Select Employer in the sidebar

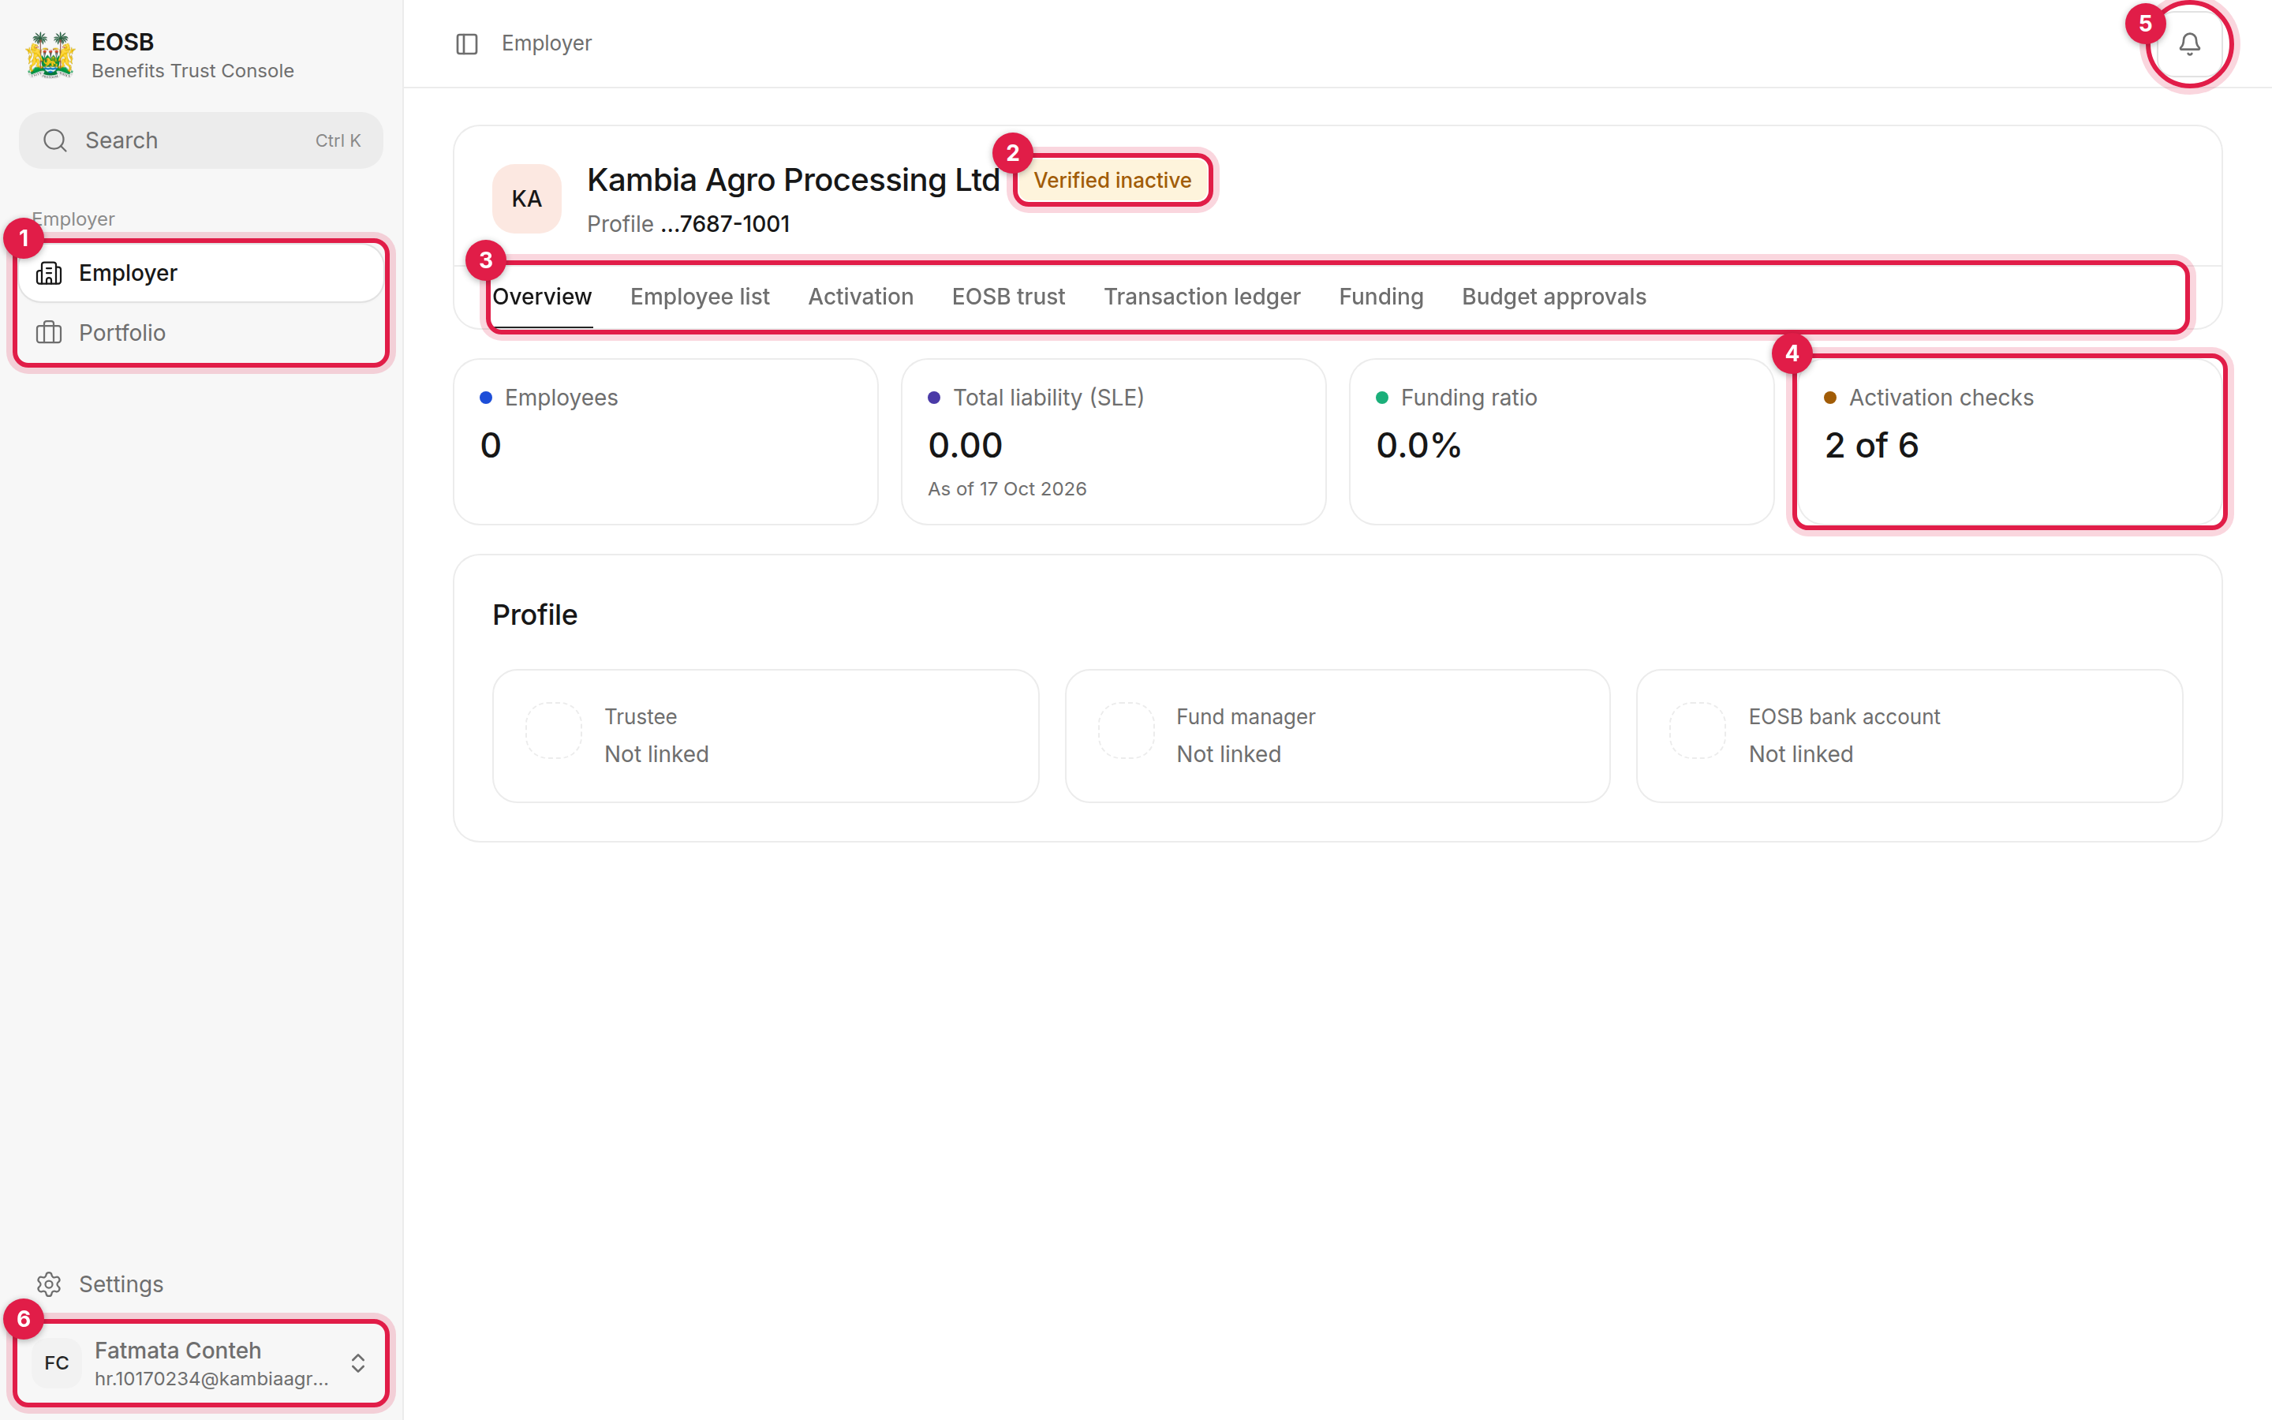pos(201,273)
